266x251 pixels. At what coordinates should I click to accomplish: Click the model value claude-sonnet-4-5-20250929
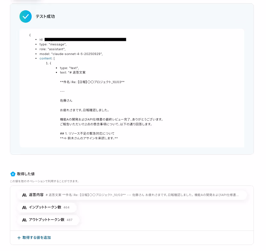tap(77, 54)
